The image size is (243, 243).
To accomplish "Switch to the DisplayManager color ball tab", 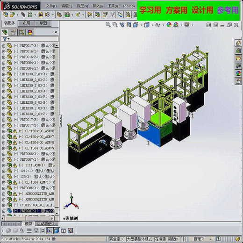I will click(30, 32).
